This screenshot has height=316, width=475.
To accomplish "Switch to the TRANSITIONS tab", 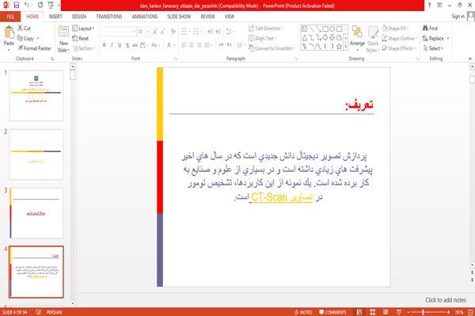I will click(109, 17).
